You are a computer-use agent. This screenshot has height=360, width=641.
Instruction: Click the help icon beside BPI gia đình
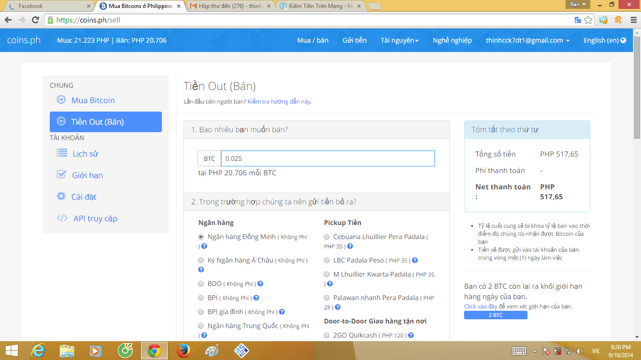coord(282,312)
